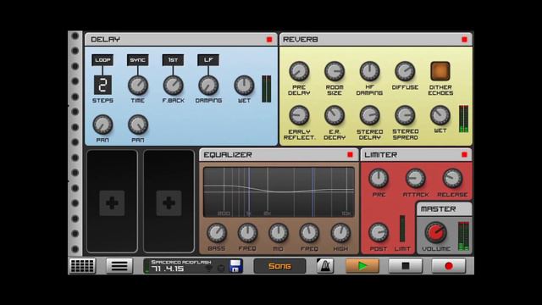The image size is (542, 305).
Task: Click the Reverb Early Reflect knob
Action: (x=299, y=115)
